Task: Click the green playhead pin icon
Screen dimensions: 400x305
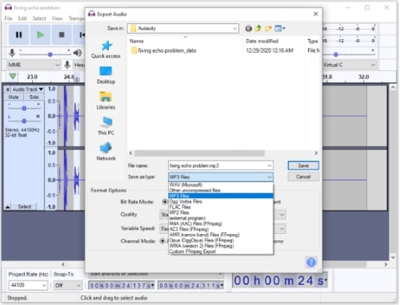Action: [x=13, y=77]
